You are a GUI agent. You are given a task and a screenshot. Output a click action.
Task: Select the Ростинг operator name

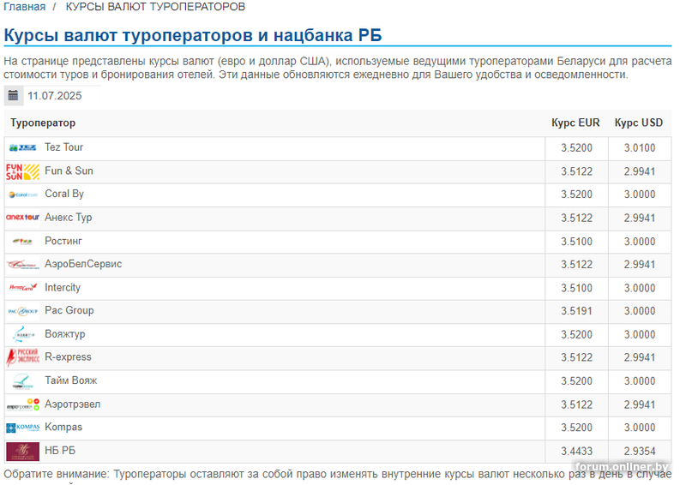[63, 241]
